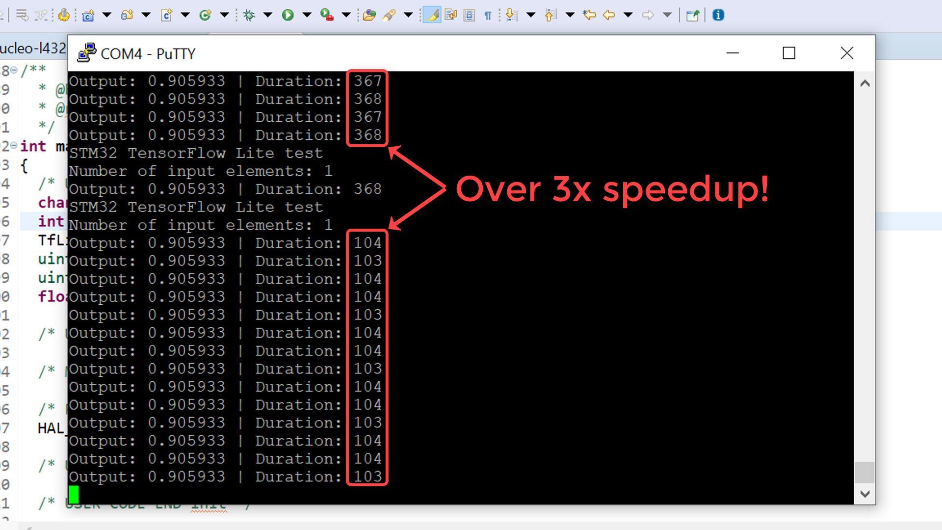Click the New C source file icon
Screen dimensions: 942x530
166,15
